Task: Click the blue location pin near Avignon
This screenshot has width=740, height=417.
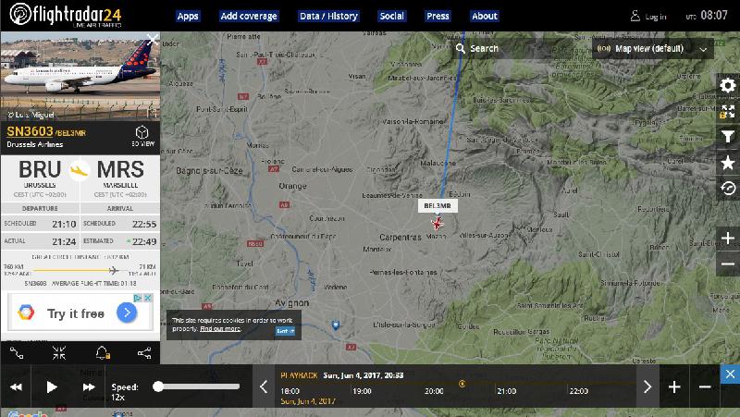Action: pos(336,325)
